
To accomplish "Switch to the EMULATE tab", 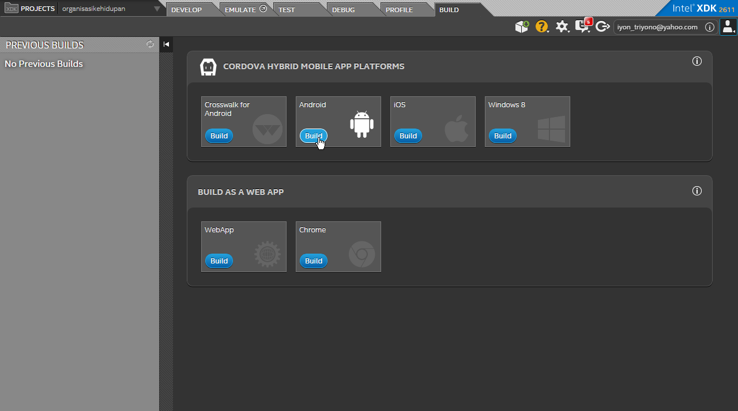I will (x=240, y=10).
